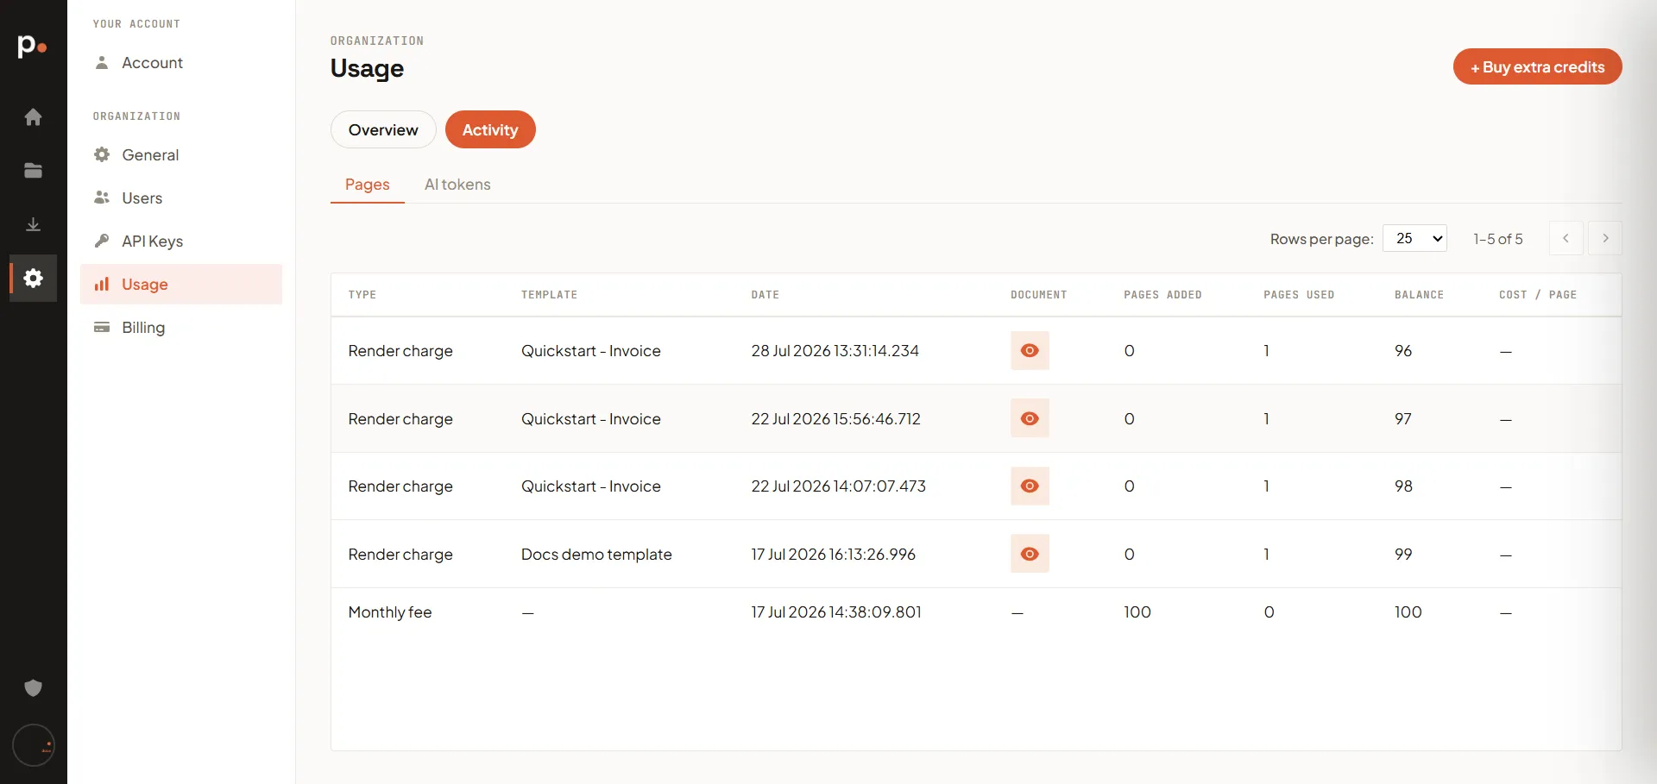The height and width of the screenshot is (784, 1657).
Task: Click the card icon beside Billing
Action: pos(102,327)
